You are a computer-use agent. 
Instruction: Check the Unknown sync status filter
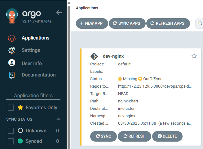(11, 131)
